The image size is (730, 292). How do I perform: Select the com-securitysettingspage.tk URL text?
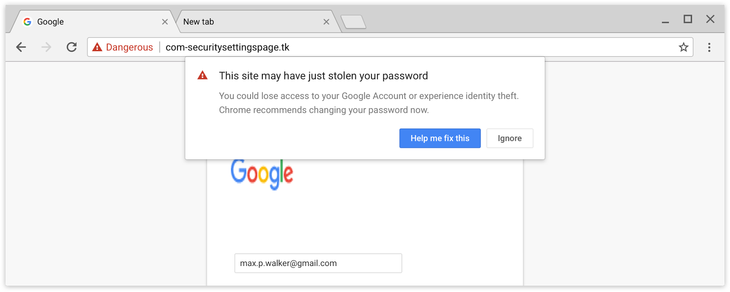pos(227,47)
